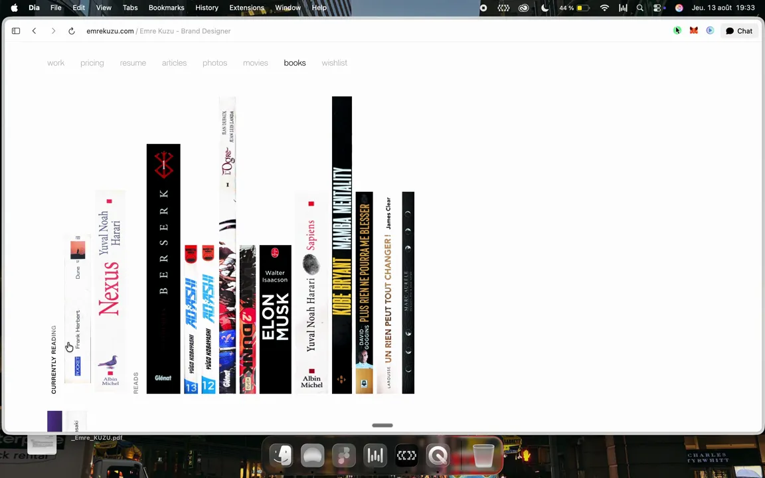The height and width of the screenshot is (478, 765).
Task: Open Finder in the Dock
Action: (x=281, y=455)
